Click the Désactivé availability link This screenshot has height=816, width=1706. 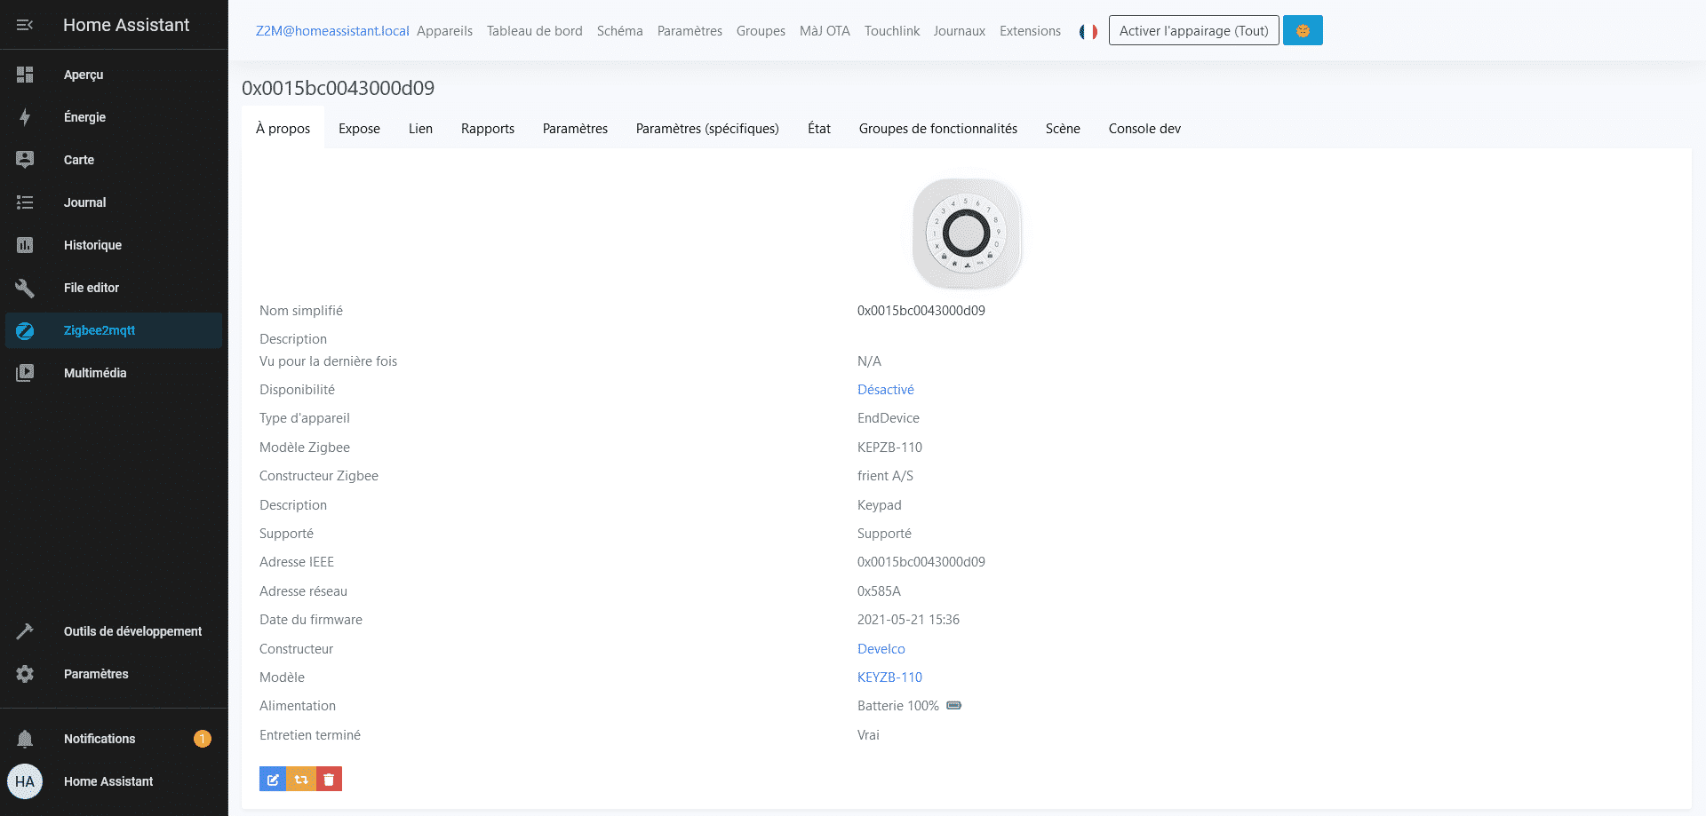coord(885,390)
